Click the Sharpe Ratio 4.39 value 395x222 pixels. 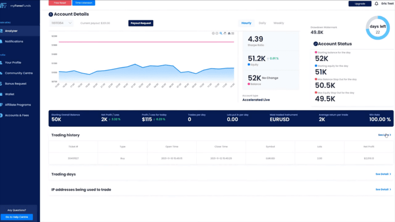(255, 39)
